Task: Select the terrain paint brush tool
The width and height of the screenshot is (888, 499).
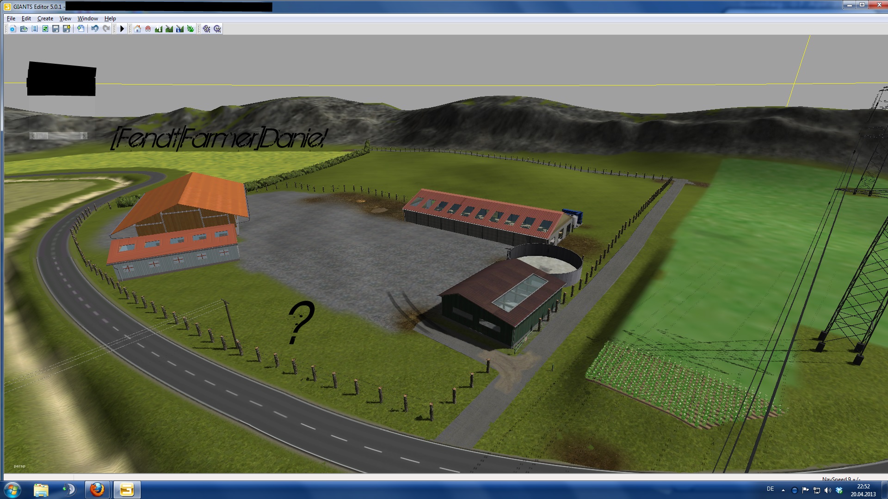Action: pos(169,29)
